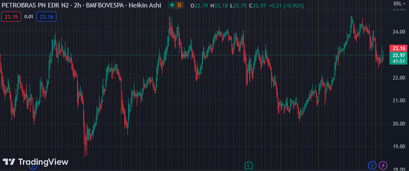Viewport: 409px width, 171px height.
Task: Click the blue dividend D marker at bottom right
Action: click(x=372, y=165)
